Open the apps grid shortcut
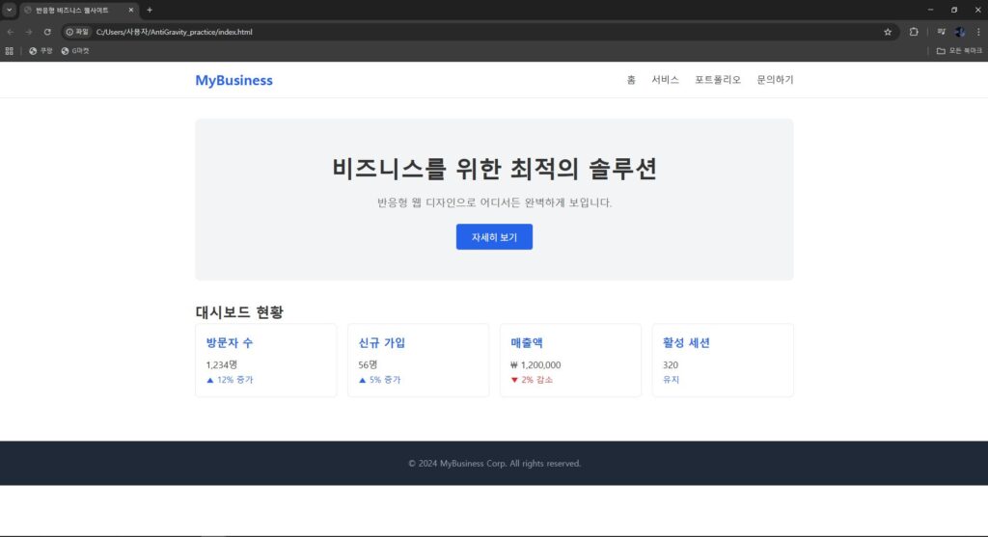 click(9, 51)
